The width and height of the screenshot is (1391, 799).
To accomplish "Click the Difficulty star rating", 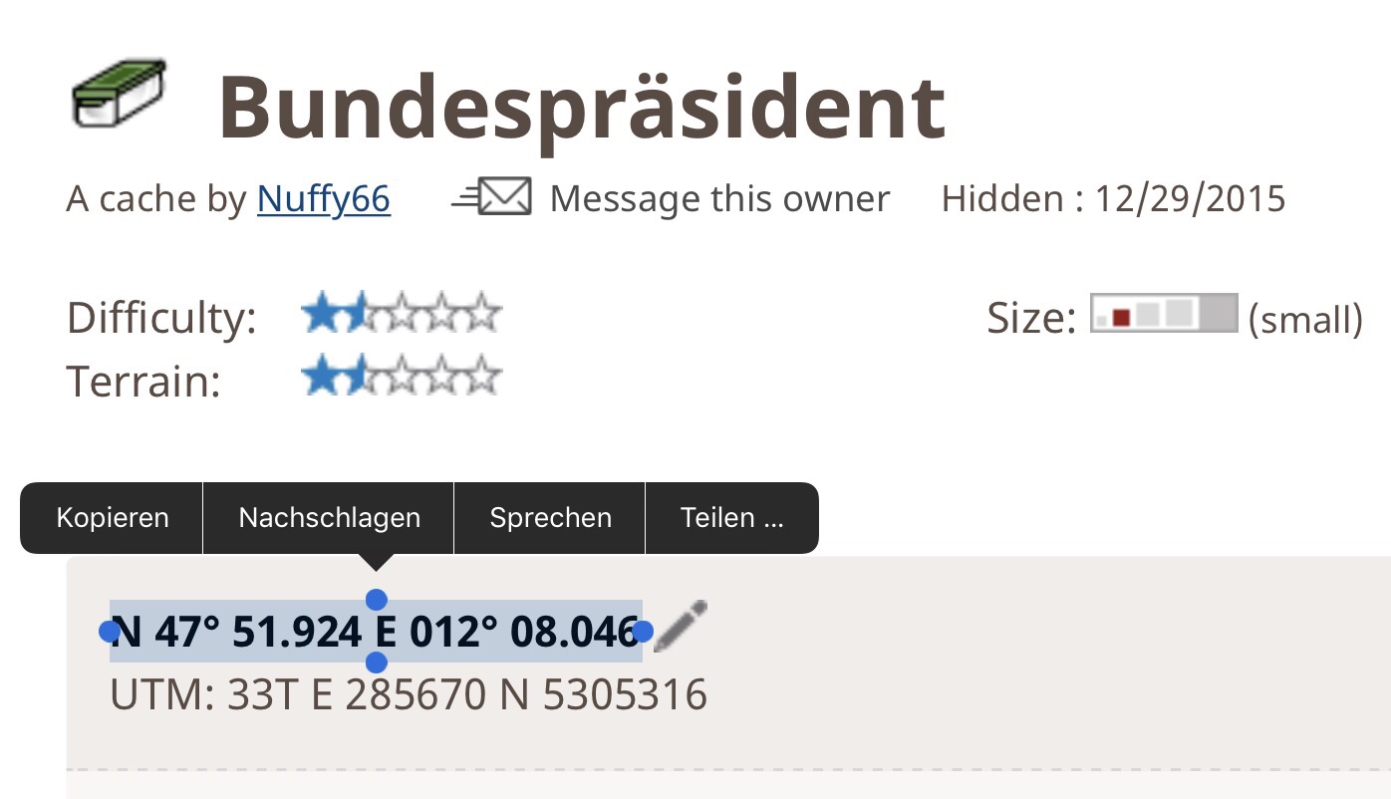I will point(401,316).
